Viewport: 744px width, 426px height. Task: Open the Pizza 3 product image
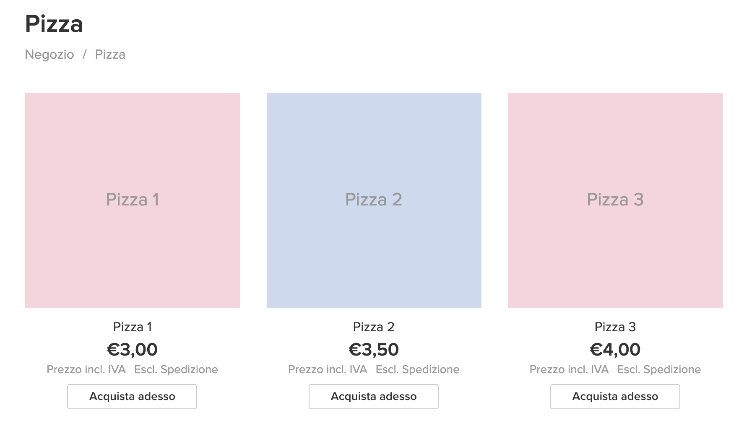click(x=615, y=200)
